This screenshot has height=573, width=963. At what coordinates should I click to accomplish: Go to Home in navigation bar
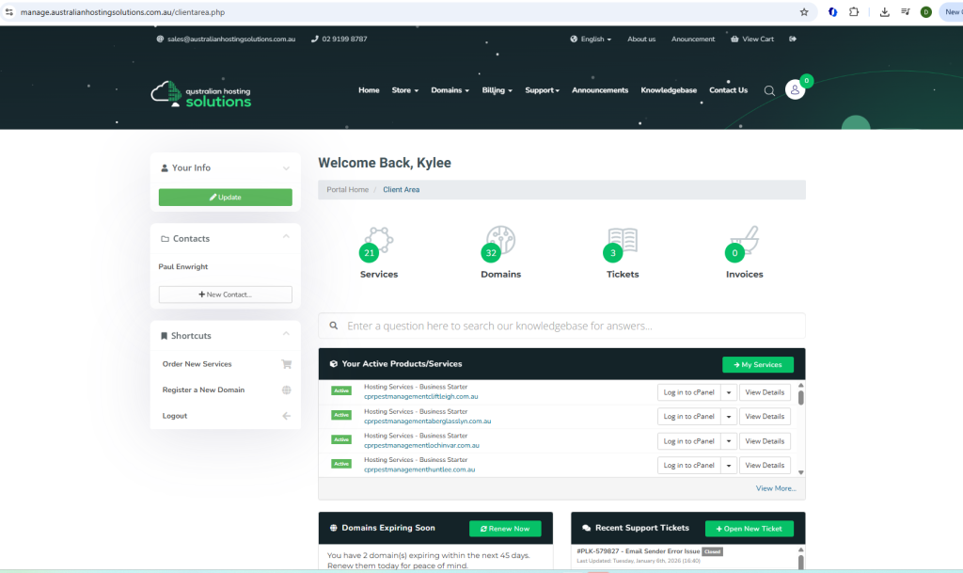369,90
